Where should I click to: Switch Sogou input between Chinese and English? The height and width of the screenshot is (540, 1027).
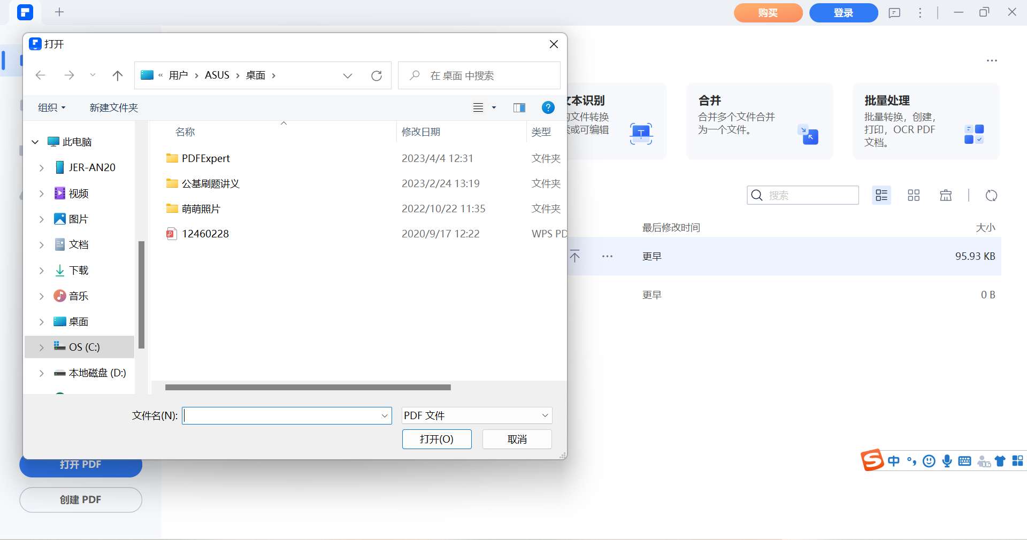(894, 461)
